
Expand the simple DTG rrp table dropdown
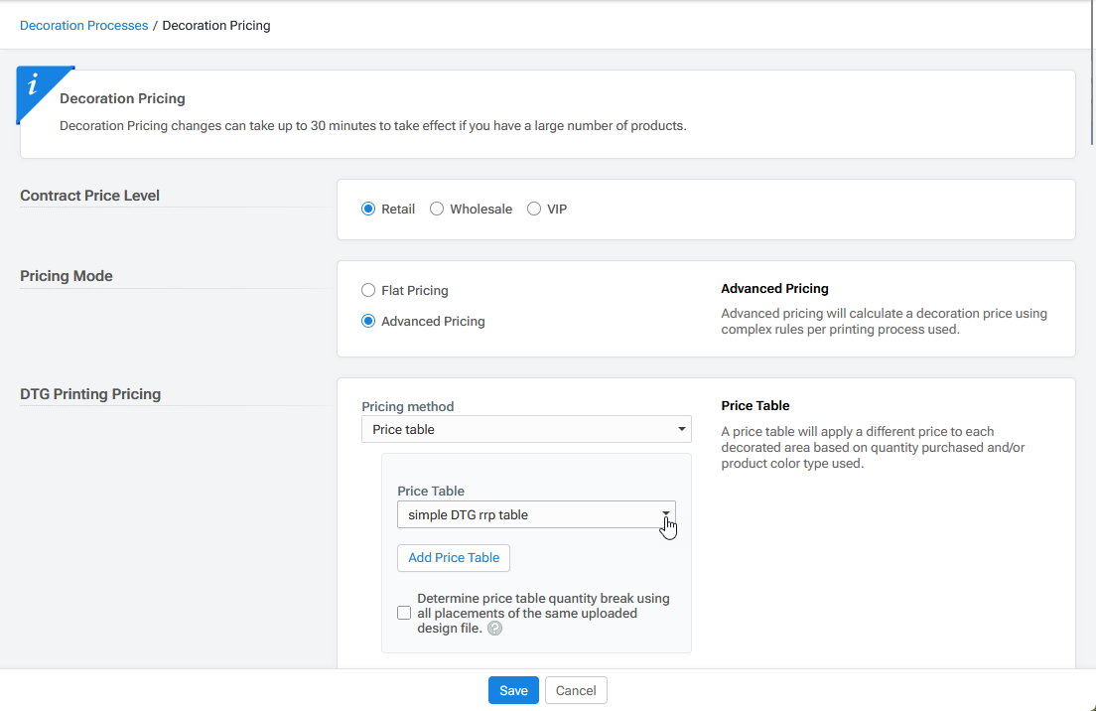536,515
